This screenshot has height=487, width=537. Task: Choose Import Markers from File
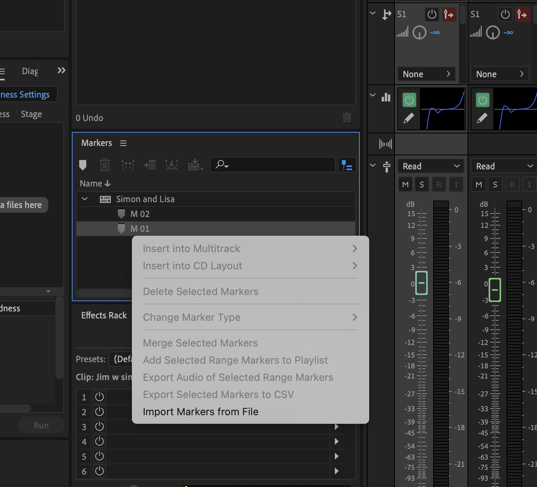pos(201,411)
